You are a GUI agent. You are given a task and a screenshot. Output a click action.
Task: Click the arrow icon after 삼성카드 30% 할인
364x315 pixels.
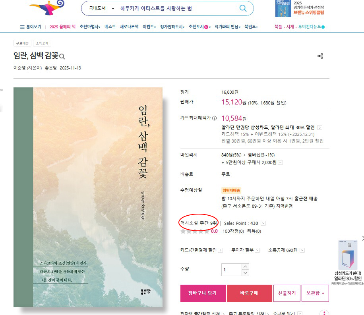319,128
